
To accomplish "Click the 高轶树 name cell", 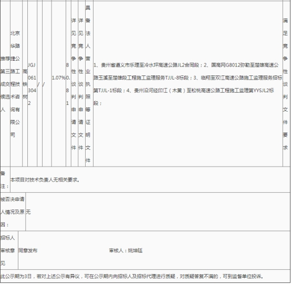I will pos(25,84).
